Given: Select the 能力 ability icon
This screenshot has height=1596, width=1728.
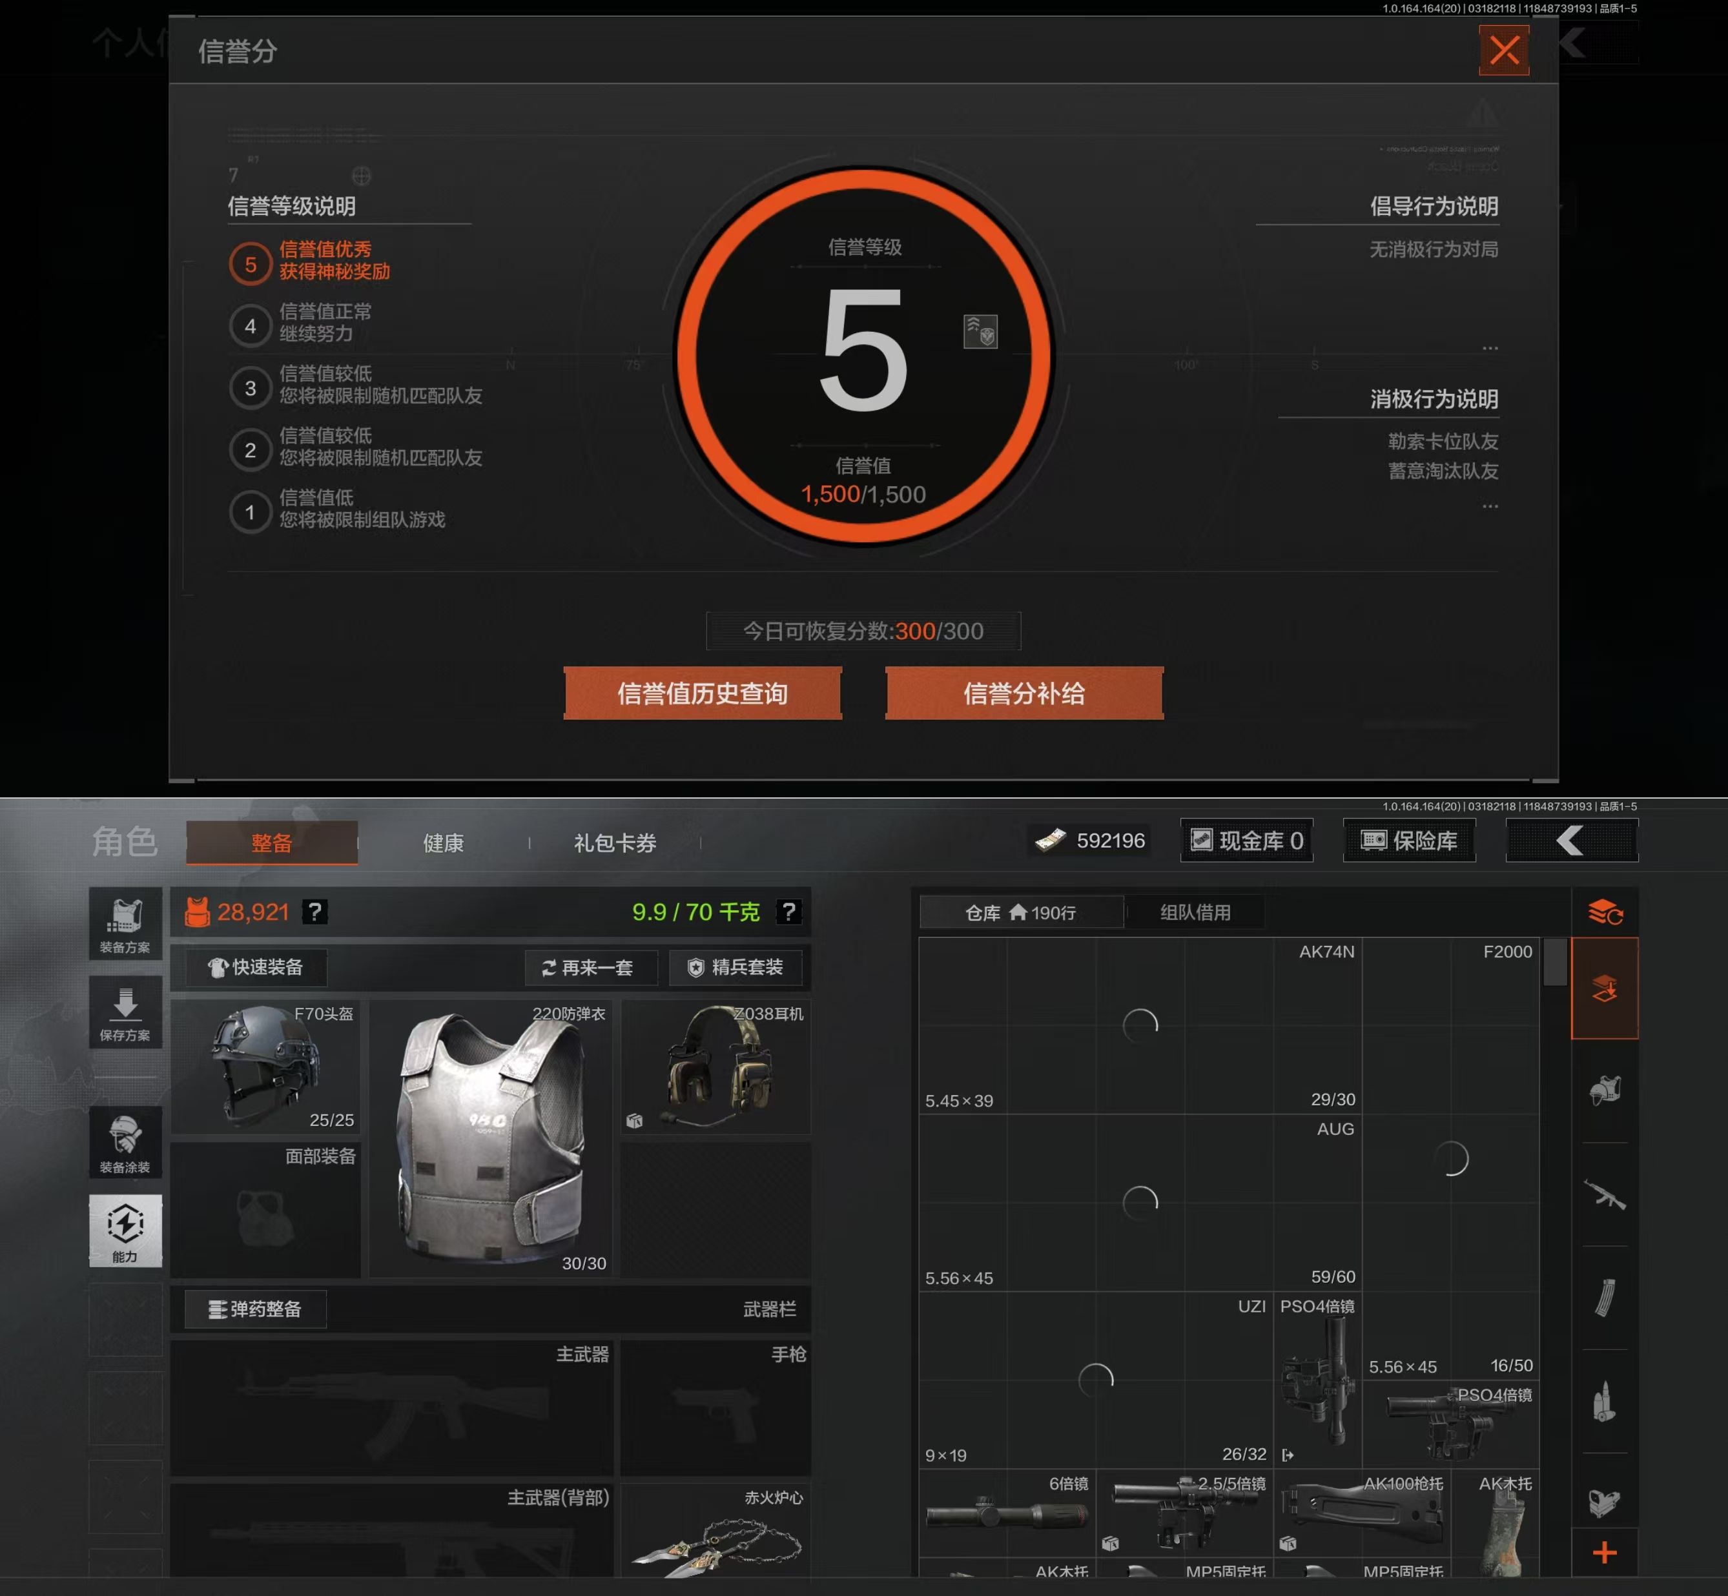Looking at the screenshot, I should (125, 1231).
